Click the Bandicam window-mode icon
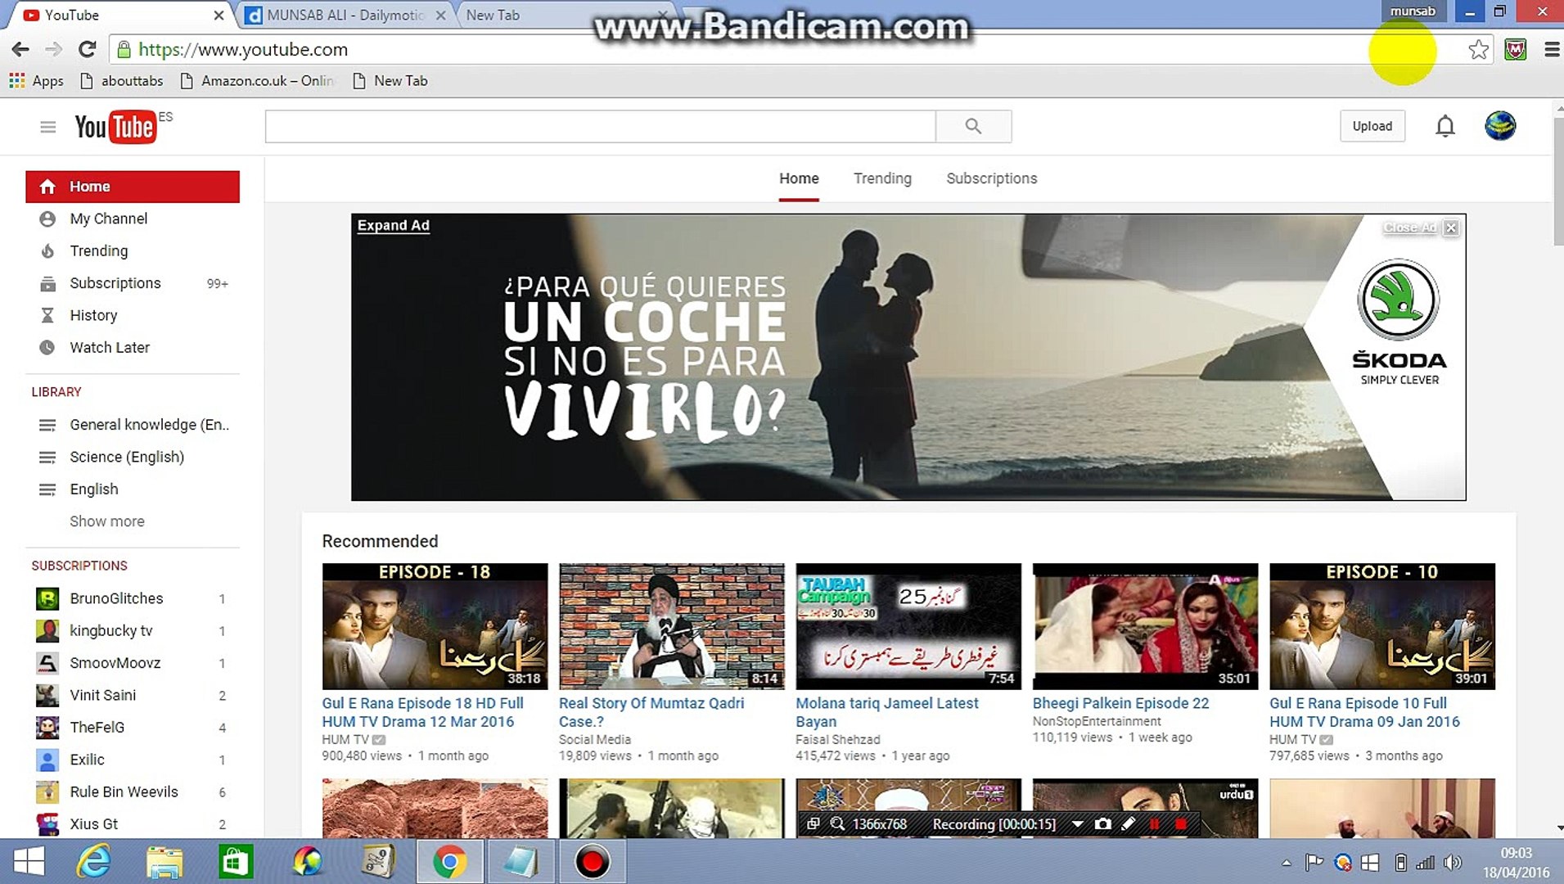This screenshot has width=1564, height=884. coord(813,824)
